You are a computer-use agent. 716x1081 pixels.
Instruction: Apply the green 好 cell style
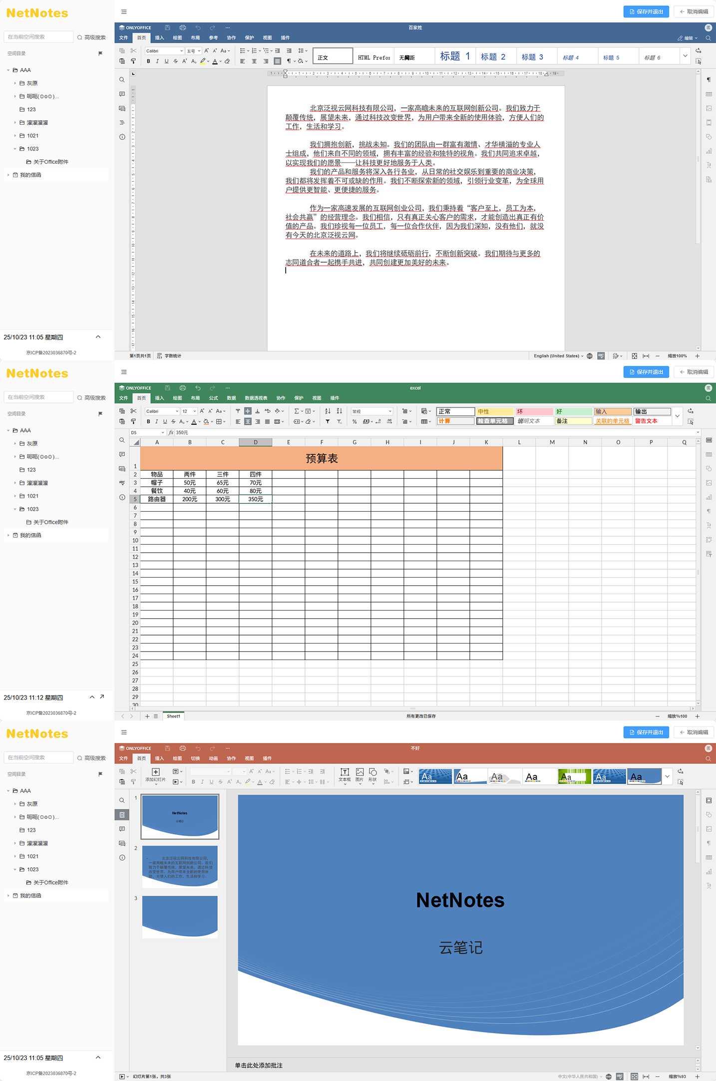tap(573, 412)
